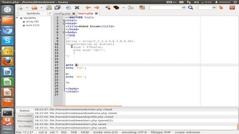This screenshot has width=239, height=134.
Task: Click the open file folder icon
Action: [x=34, y=7]
